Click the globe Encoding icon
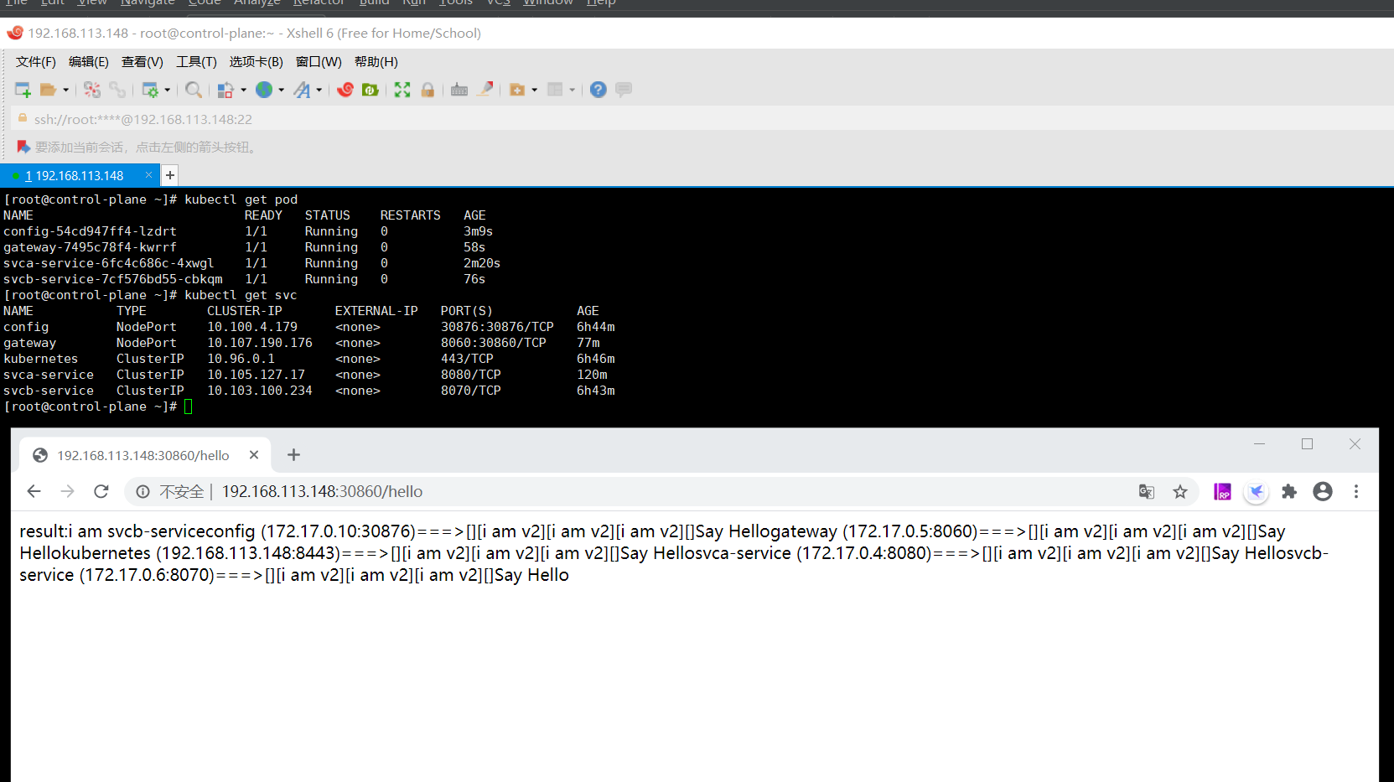1394x782 pixels. pos(264,90)
